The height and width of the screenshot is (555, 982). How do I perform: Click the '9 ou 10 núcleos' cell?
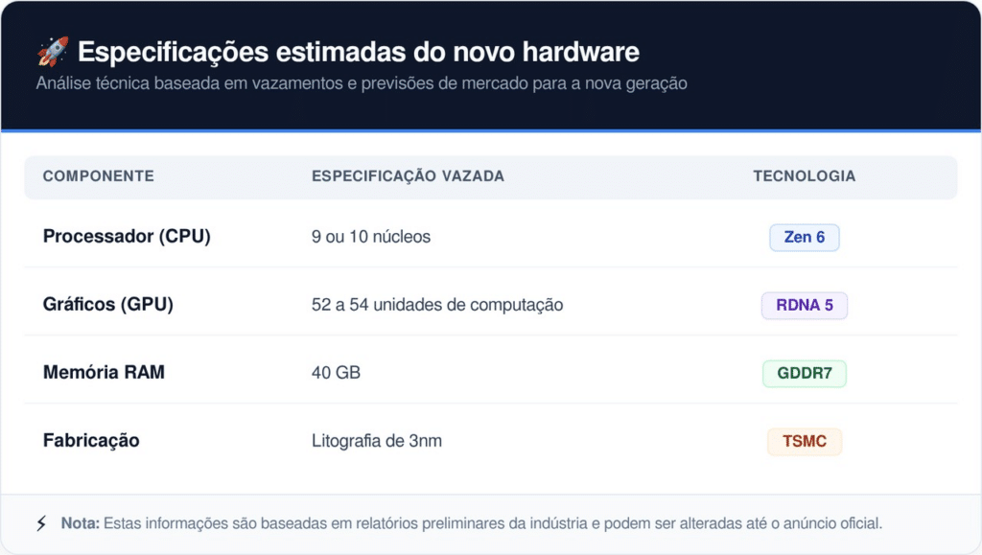[371, 237]
